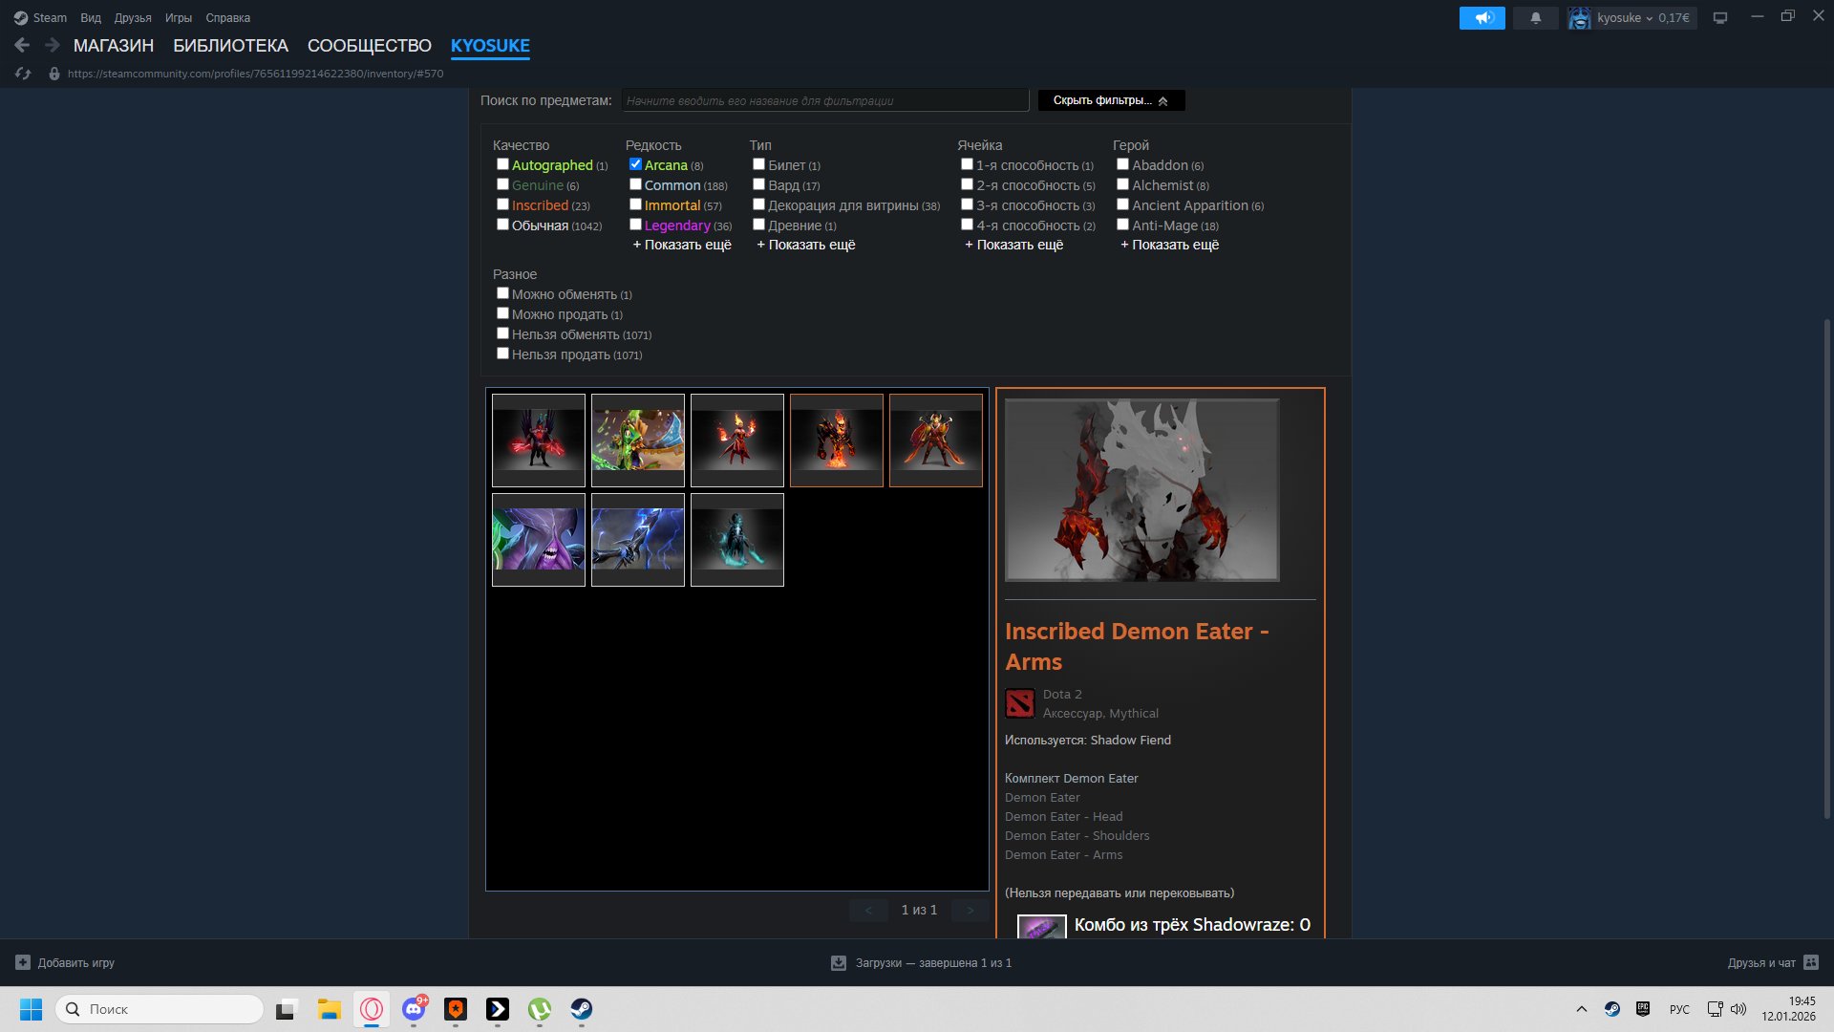Screen dimensions: 1834x1032
Task: Go to СООБЩЕСТВО tab
Action: (370, 46)
